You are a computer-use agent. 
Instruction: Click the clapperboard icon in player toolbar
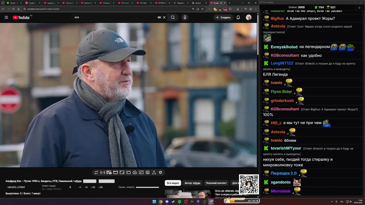pyautogui.click(x=115, y=173)
